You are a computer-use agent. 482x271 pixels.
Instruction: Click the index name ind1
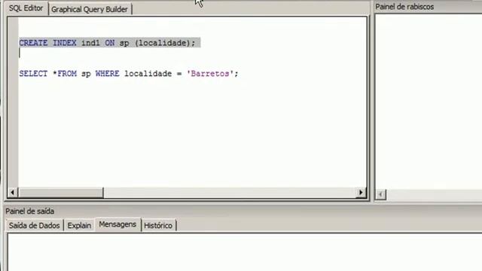pos(90,43)
